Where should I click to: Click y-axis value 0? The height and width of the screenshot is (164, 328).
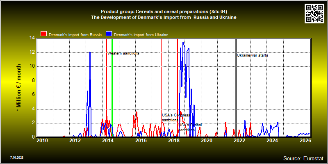point(33,137)
